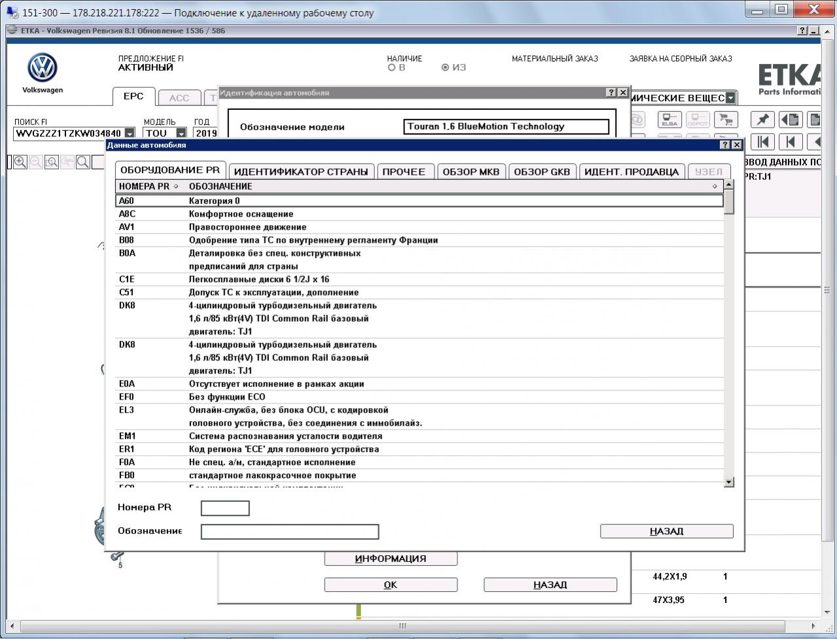
Task: Open the ИДЕНТИФИКАТОР СТРАНЫ tab
Action: (x=301, y=171)
